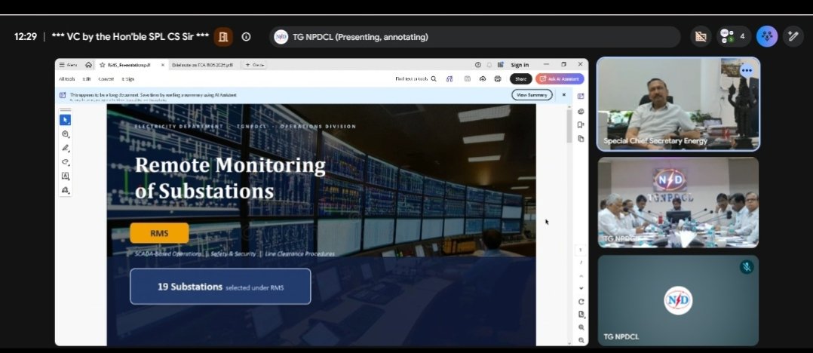This screenshot has width=813, height=353.
Task: Click the black Share button
Action: click(520, 78)
